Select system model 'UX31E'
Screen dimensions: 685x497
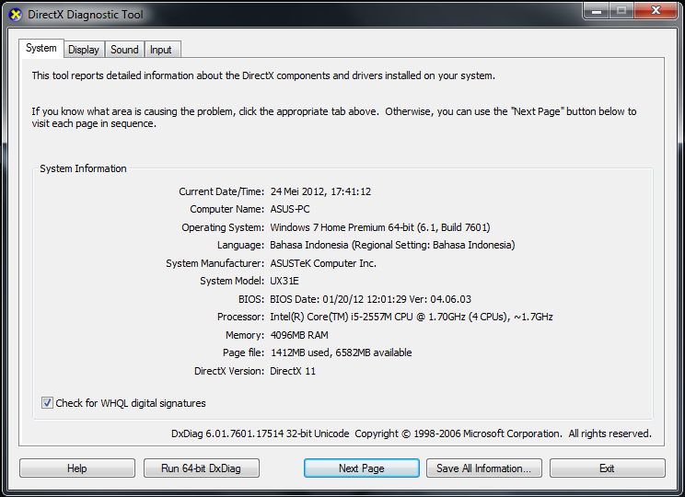(x=284, y=281)
